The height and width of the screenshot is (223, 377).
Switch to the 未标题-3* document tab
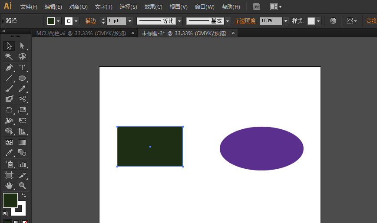[184, 33]
